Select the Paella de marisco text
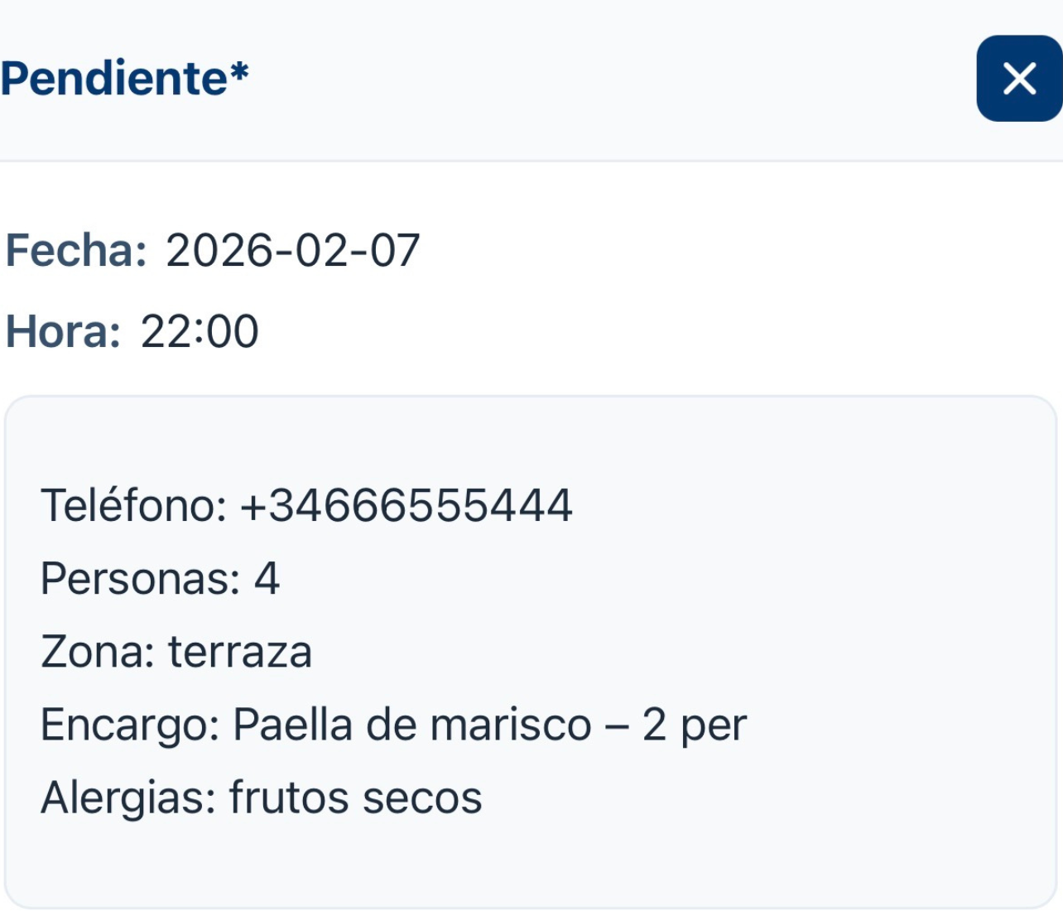 pyautogui.click(x=412, y=725)
